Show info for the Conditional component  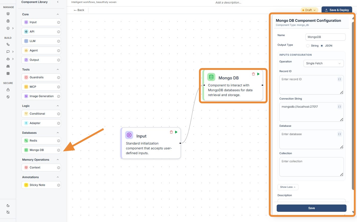coord(59,114)
